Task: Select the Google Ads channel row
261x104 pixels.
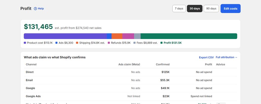Action: click(130, 96)
